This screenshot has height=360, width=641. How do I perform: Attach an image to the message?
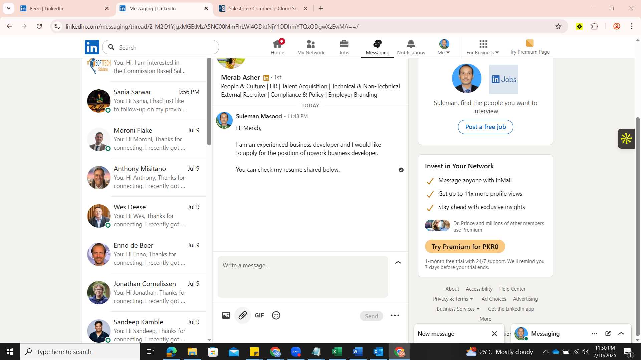[x=226, y=315]
